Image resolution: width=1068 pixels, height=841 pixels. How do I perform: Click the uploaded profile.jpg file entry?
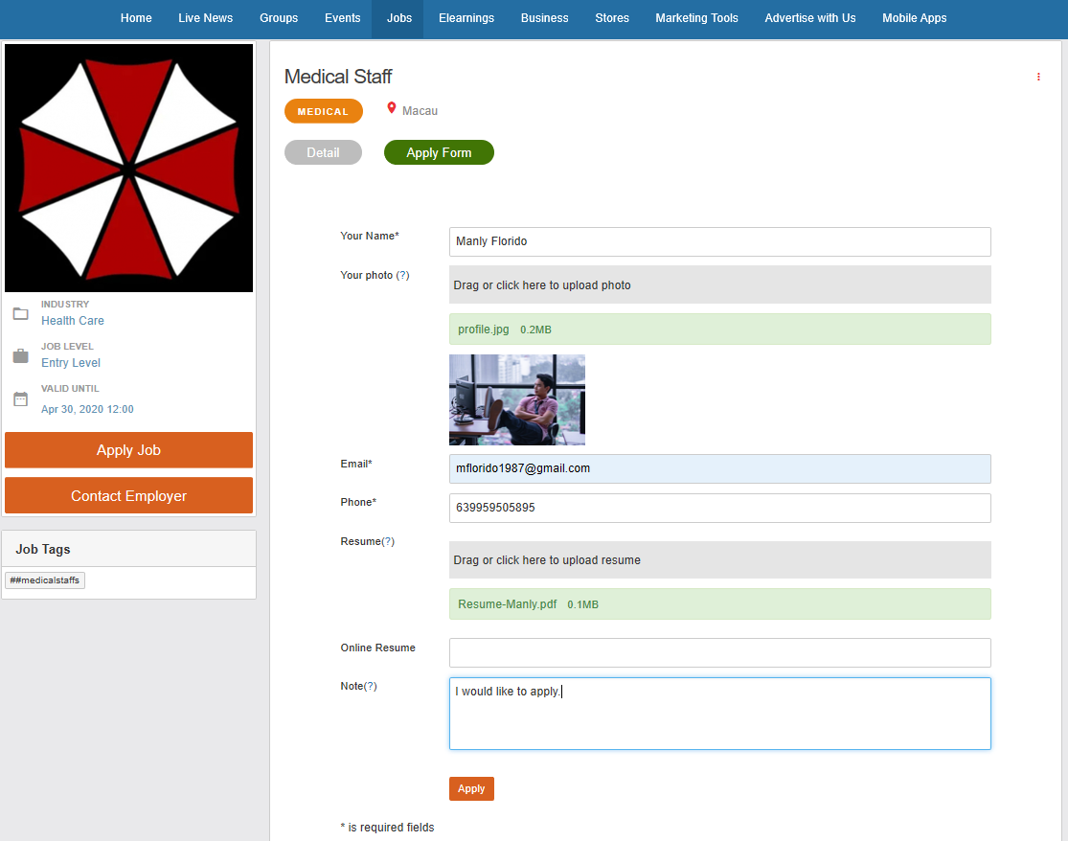tap(720, 329)
